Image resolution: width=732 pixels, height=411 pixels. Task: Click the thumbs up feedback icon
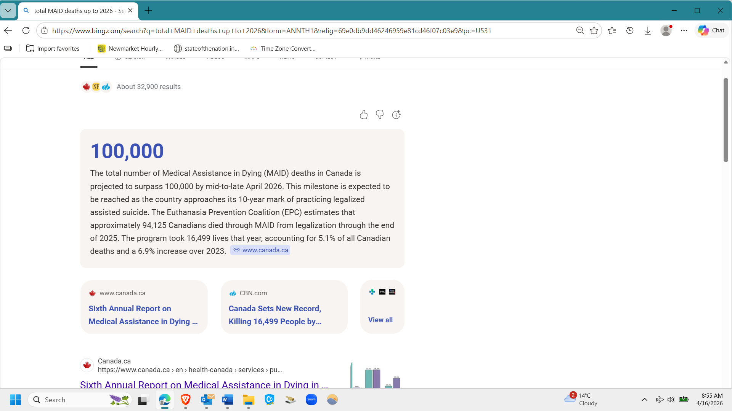(x=363, y=115)
